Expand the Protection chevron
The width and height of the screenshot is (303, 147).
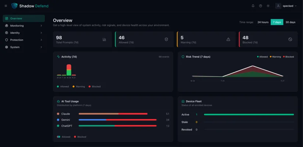[x=41, y=40]
